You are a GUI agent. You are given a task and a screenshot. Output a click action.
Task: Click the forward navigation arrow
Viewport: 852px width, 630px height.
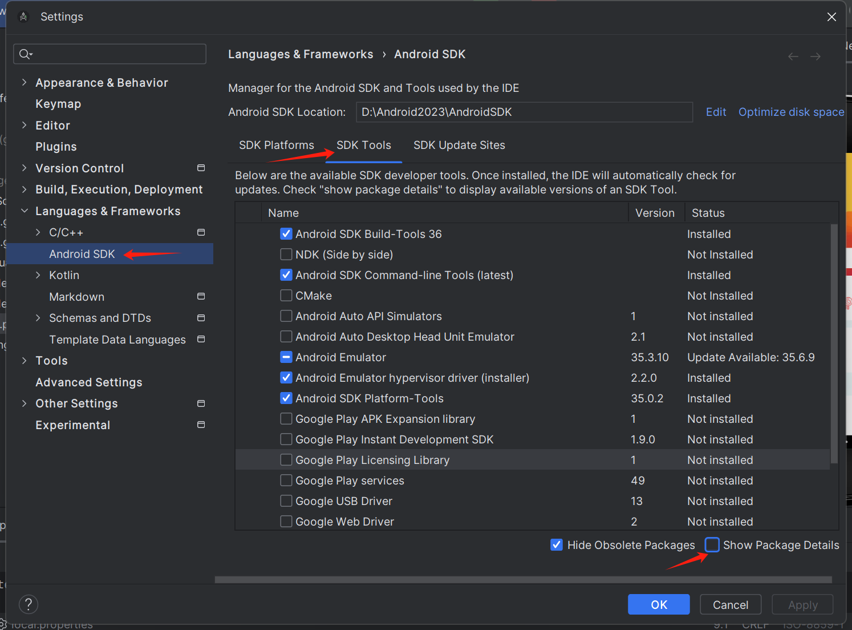click(816, 56)
